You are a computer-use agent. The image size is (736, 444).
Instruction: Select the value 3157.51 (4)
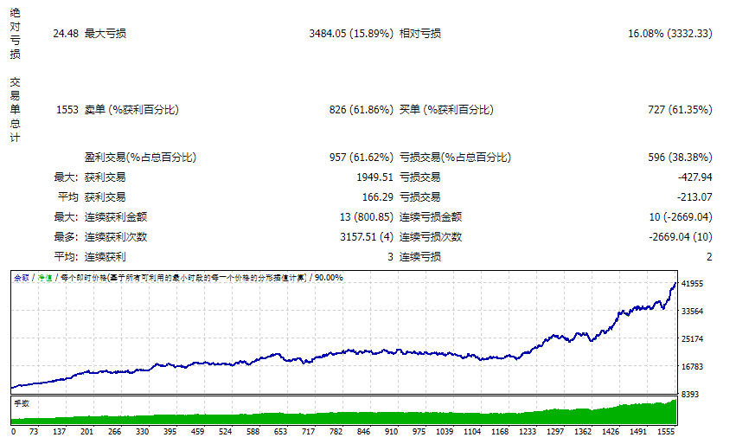367,237
